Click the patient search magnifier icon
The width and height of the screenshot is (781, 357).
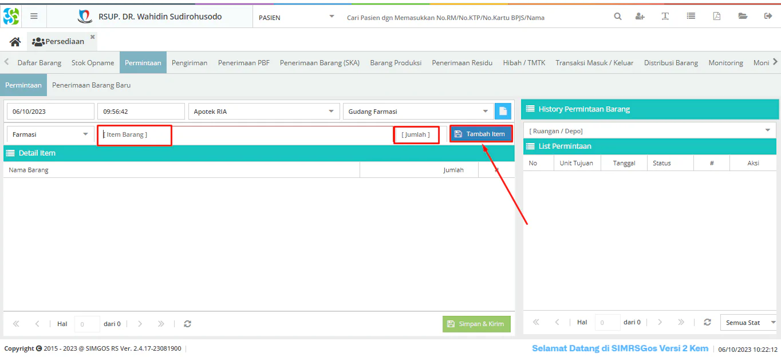pyautogui.click(x=618, y=17)
